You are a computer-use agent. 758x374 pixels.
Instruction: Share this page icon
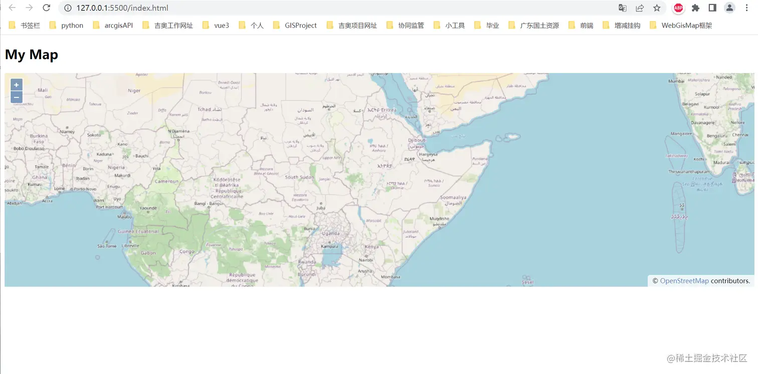pyautogui.click(x=640, y=8)
